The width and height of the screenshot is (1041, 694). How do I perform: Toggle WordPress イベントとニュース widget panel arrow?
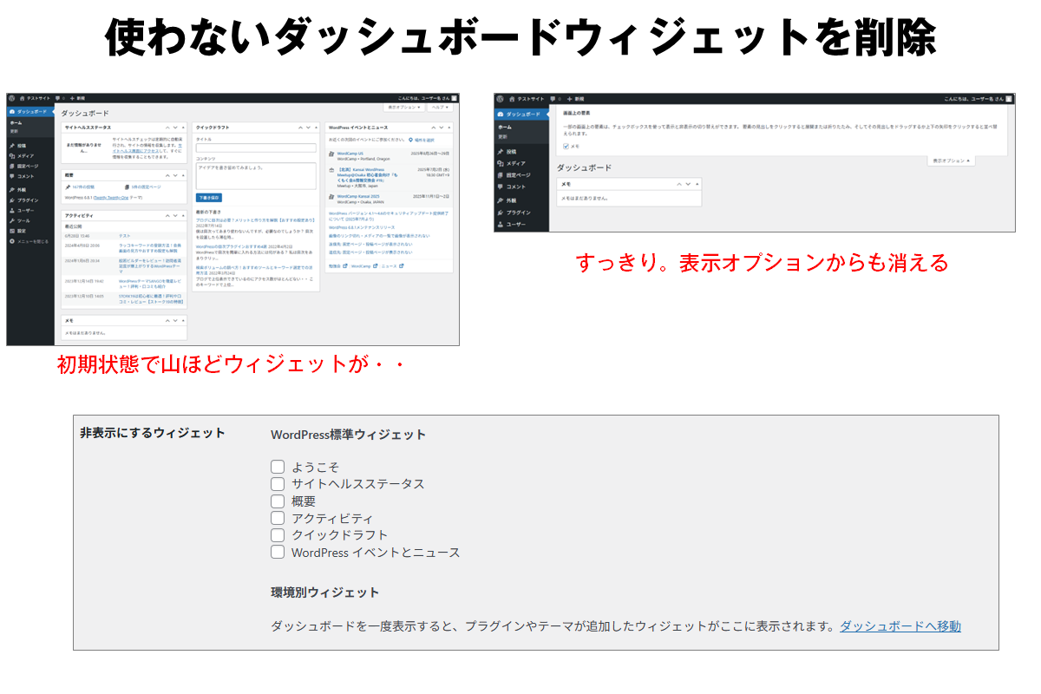point(449,128)
